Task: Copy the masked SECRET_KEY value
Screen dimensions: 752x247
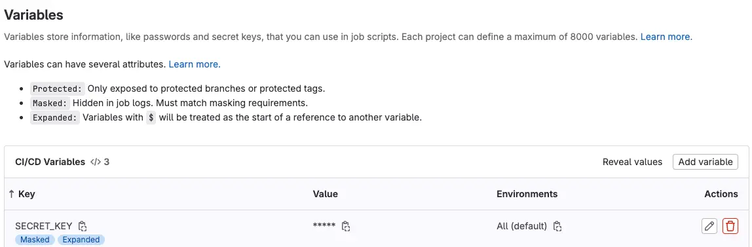Action: pos(346,226)
